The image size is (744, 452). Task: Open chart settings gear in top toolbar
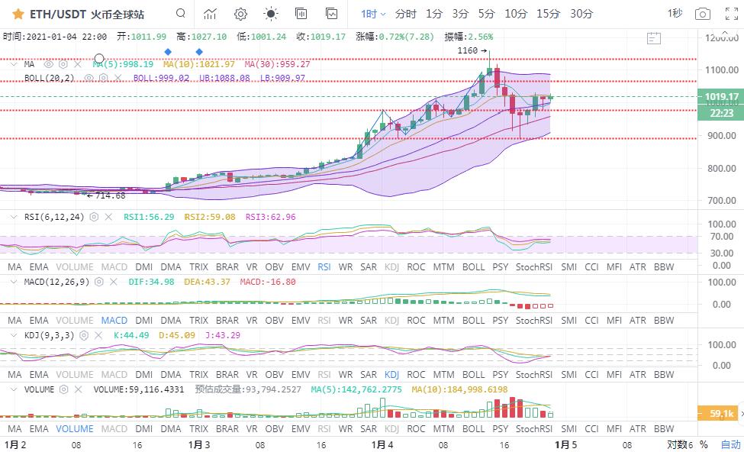pos(240,14)
